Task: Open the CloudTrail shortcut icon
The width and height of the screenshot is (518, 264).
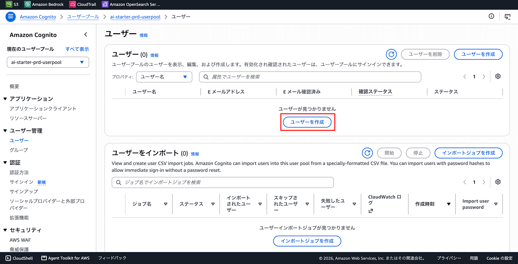Action: [73, 4]
